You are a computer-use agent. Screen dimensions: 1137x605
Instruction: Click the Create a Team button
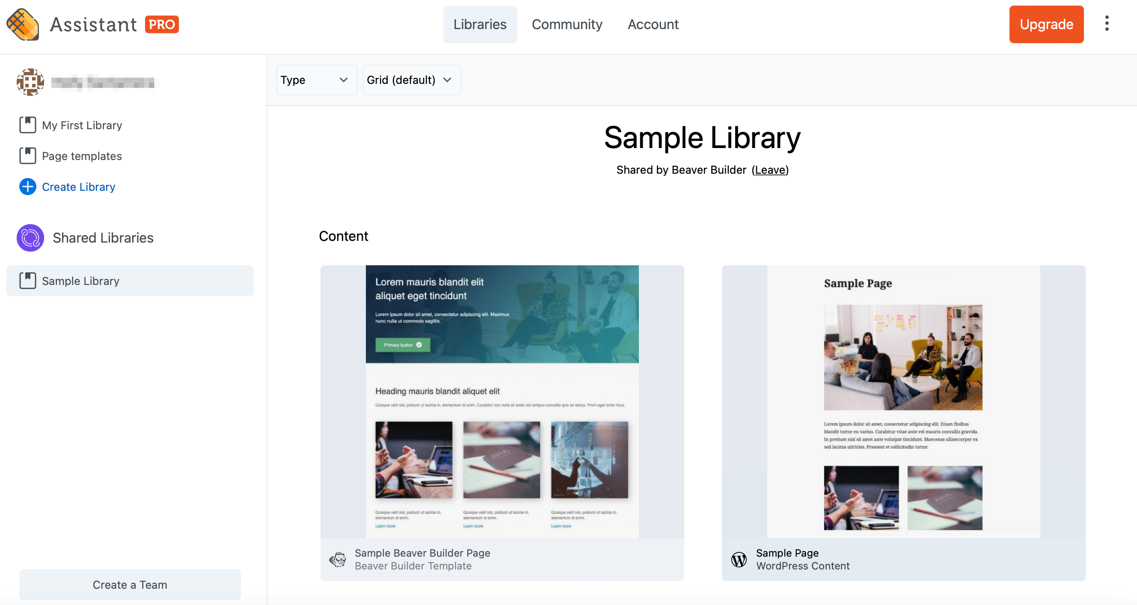pos(130,584)
